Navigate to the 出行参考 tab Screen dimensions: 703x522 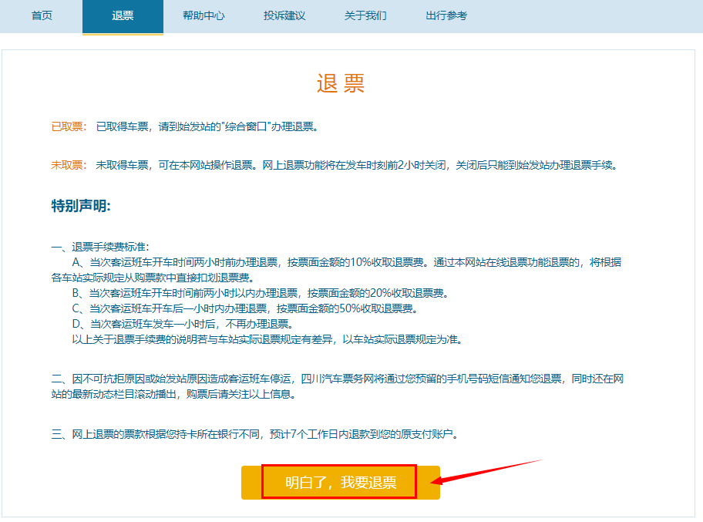tap(446, 15)
